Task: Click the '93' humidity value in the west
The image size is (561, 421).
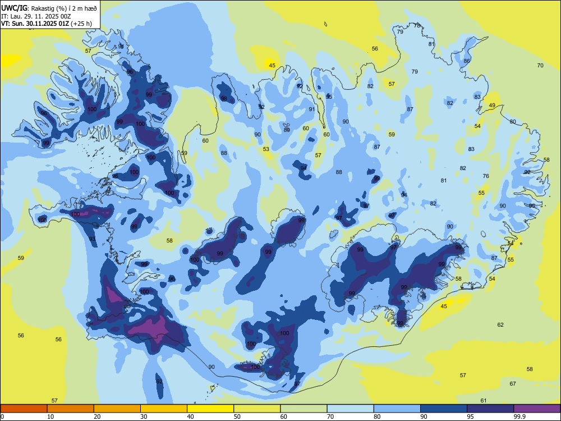Action: [92, 239]
